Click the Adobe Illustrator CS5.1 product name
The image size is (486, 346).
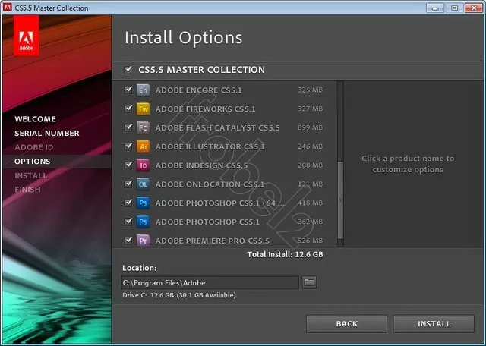210,146
